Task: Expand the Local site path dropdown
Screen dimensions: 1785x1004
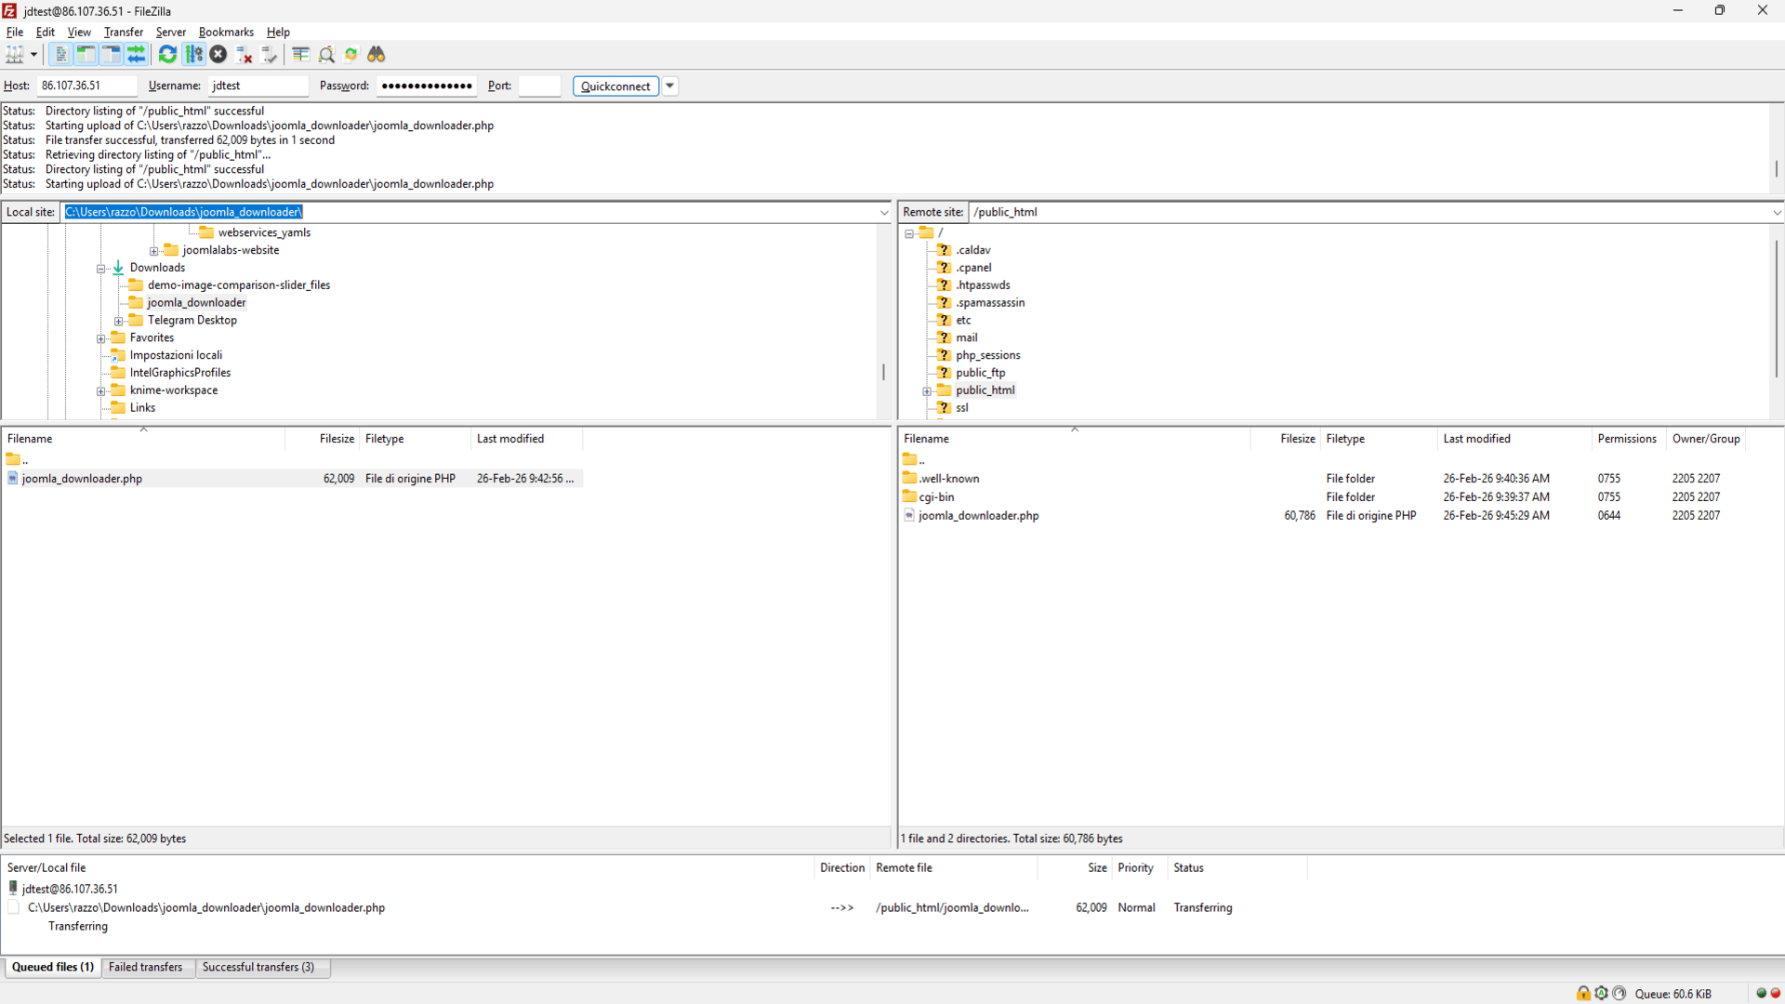Action: (x=883, y=213)
